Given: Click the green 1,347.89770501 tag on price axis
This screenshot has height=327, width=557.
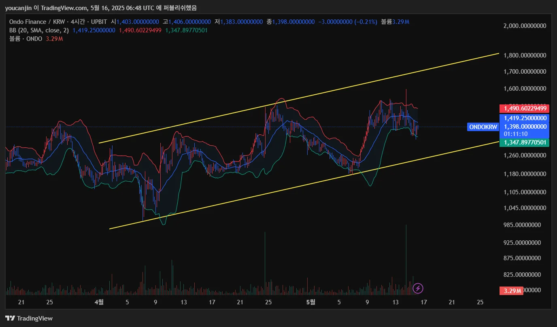Looking at the screenshot, I should pos(524,142).
